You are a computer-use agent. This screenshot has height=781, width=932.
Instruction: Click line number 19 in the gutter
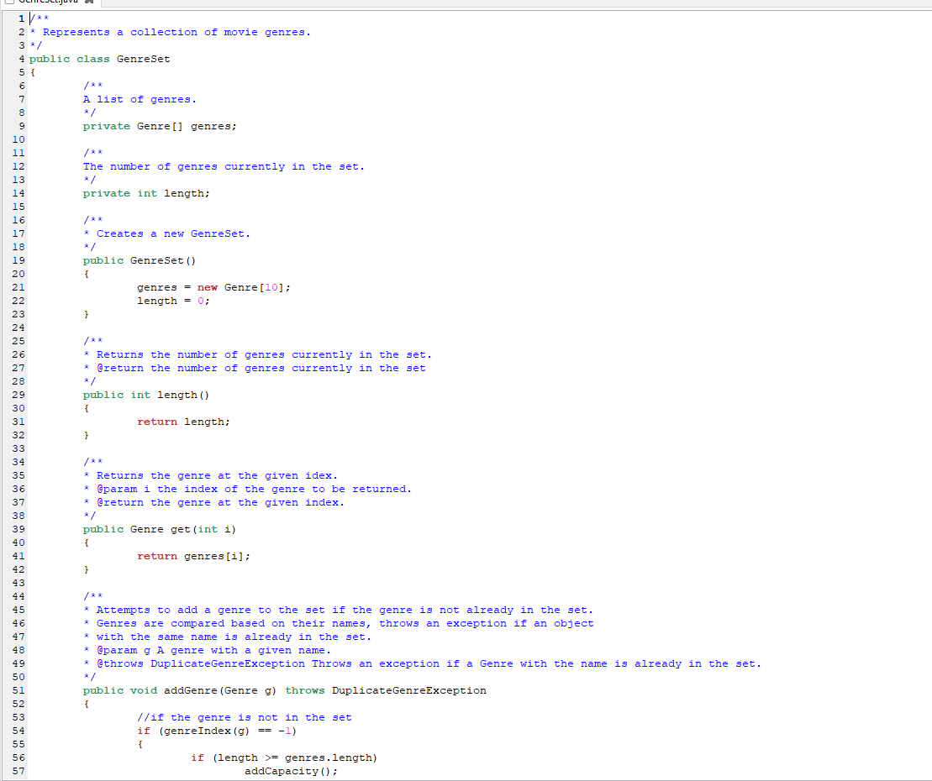18,260
